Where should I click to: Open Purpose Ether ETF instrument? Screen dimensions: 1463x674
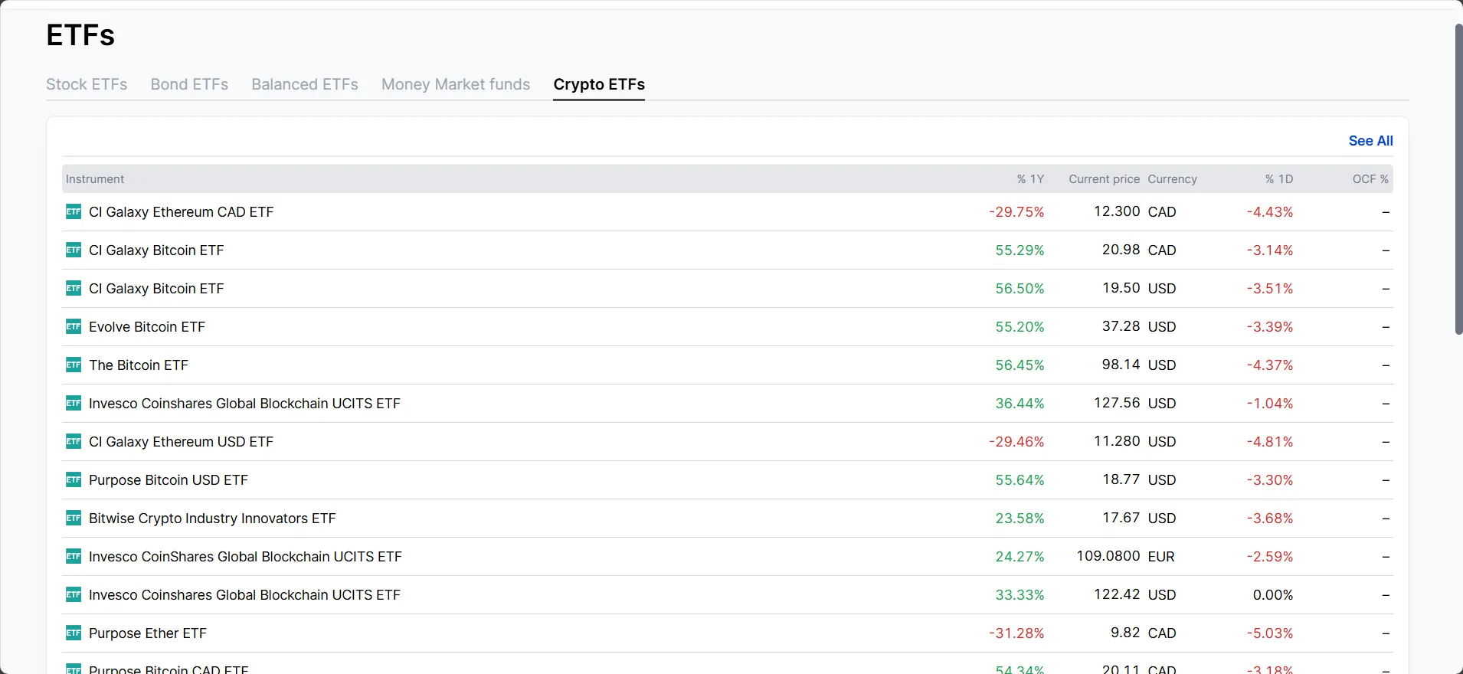[148, 633]
